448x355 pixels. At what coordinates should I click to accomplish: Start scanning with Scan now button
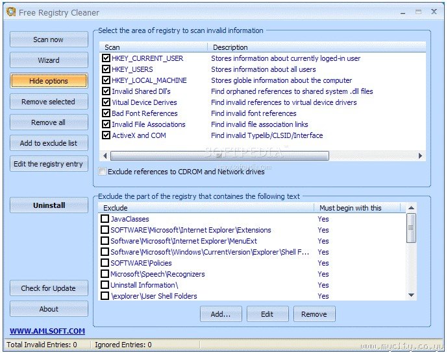click(x=49, y=40)
